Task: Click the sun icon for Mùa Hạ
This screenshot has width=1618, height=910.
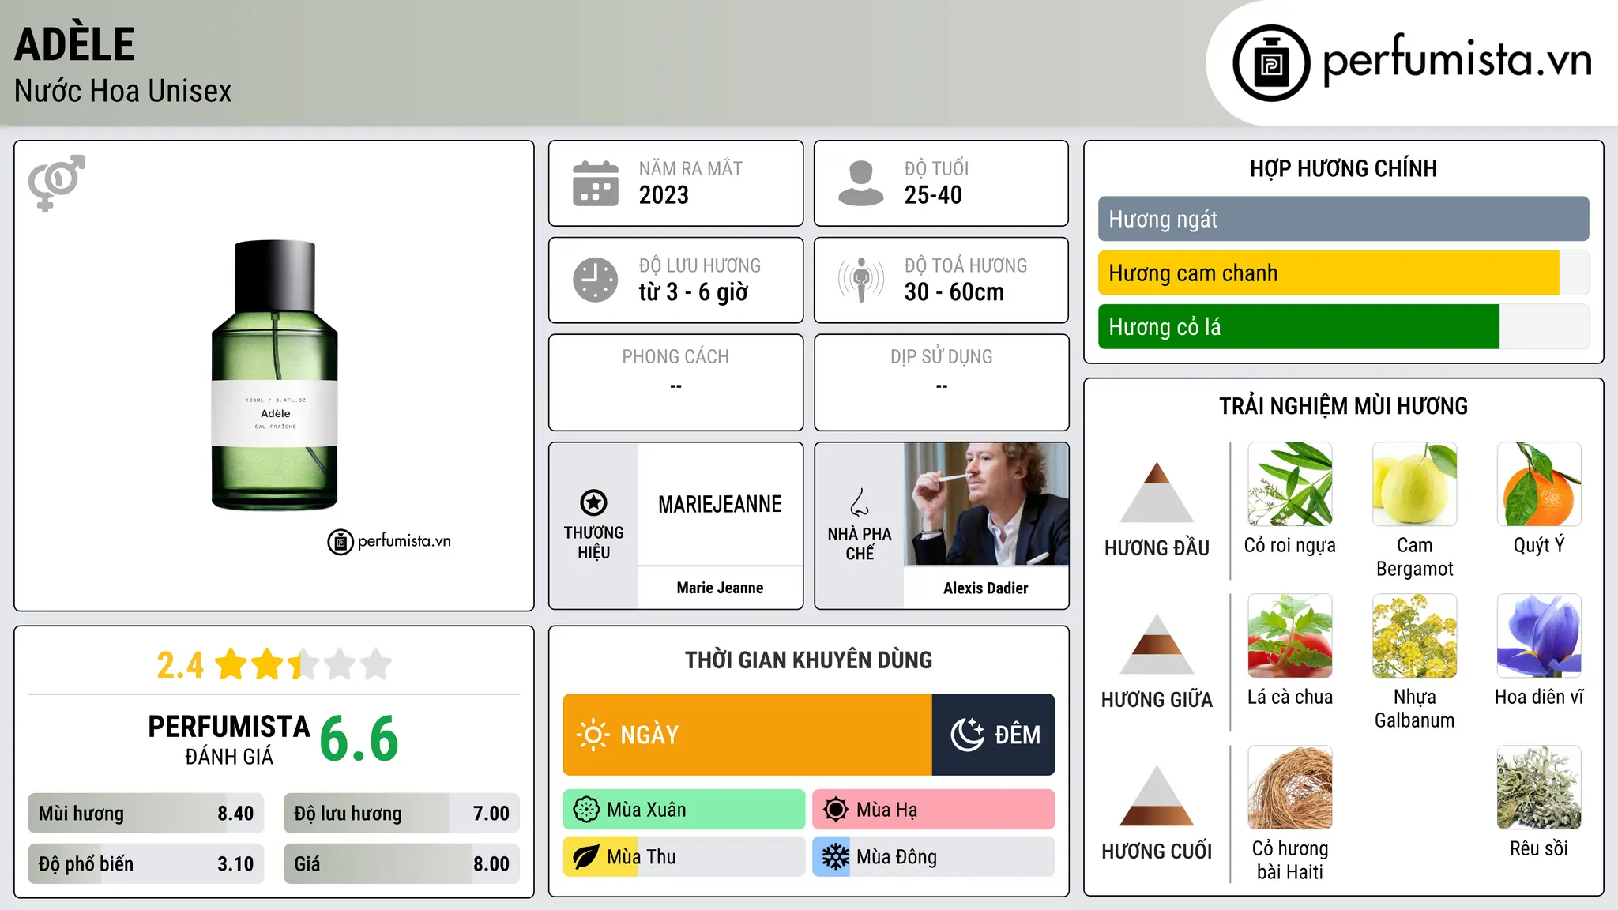Action: (836, 810)
